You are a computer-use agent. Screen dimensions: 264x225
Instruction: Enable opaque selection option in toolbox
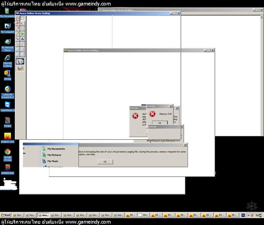pyautogui.click(x=20, y=61)
